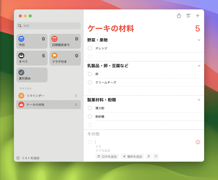
Task: Add a new reminder with the + icon
Action: (198, 16)
